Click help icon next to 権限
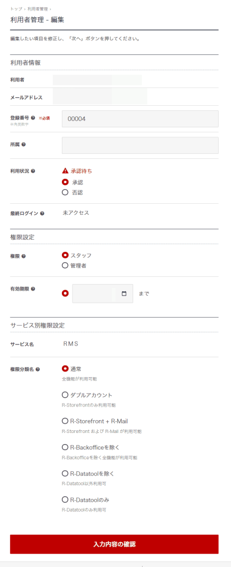 pos(23,256)
